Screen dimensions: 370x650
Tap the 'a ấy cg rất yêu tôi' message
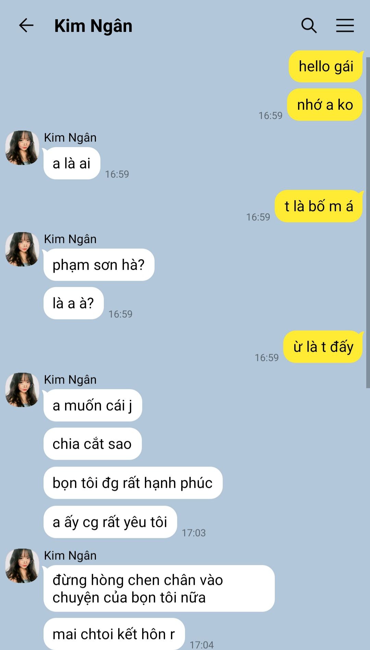(110, 522)
